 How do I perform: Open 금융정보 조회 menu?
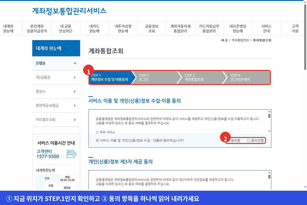click(x=152, y=29)
